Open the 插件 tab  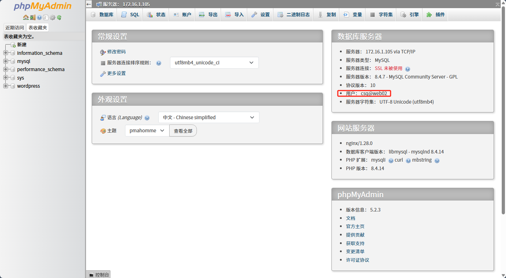coord(436,15)
